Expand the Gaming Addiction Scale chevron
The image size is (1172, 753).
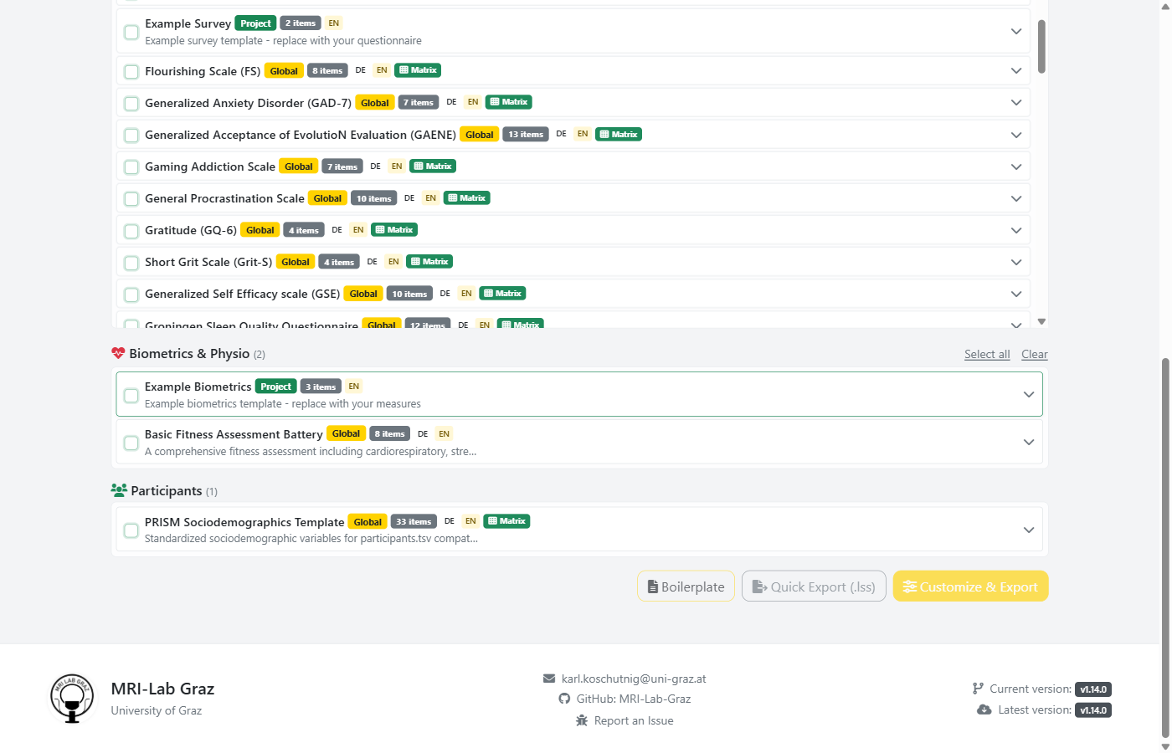[x=1016, y=166]
